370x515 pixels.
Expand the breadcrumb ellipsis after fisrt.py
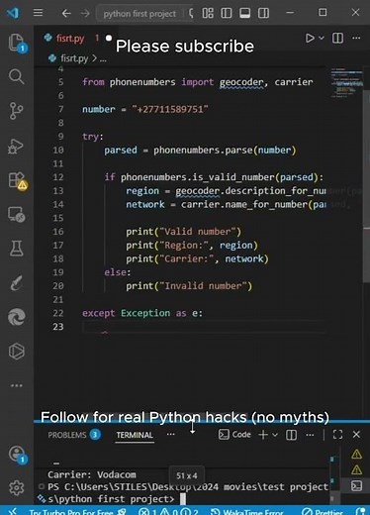[103, 59]
